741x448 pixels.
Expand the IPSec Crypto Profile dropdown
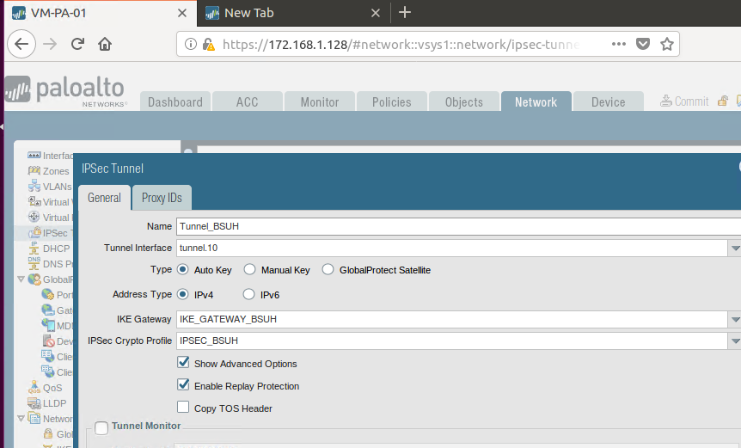[734, 341]
